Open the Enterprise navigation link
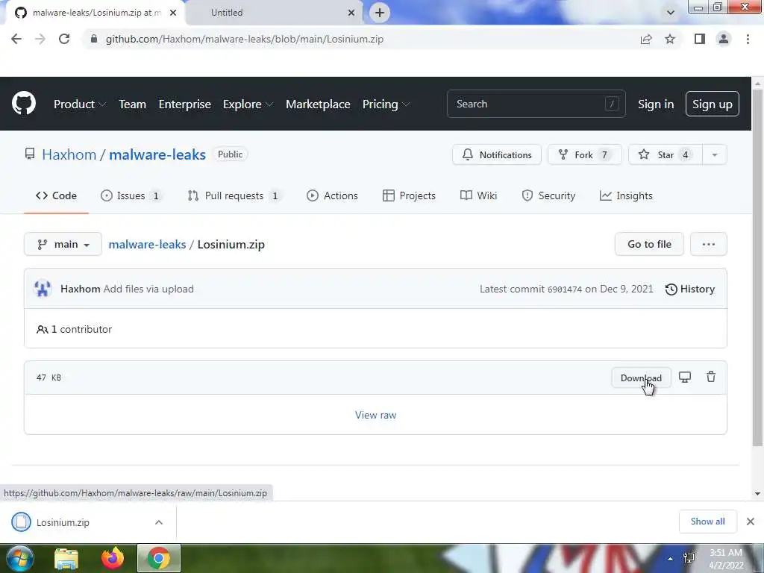This screenshot has width=764, height=573. tap(185, 104)
